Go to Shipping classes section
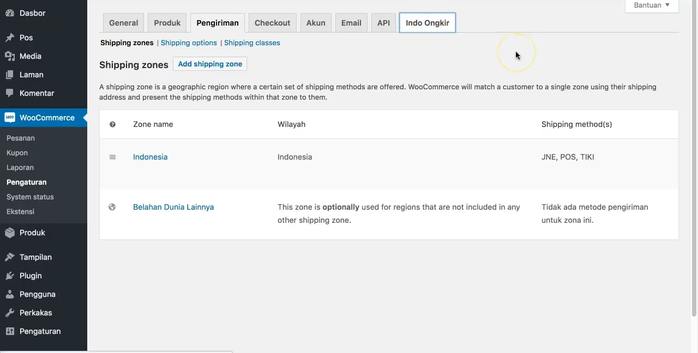This screenshot has width=698, height=353. point(252,42)
